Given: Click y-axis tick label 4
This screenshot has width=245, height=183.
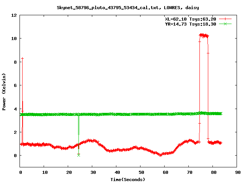Looking at the screenshot, I should [x=15, y=109].
